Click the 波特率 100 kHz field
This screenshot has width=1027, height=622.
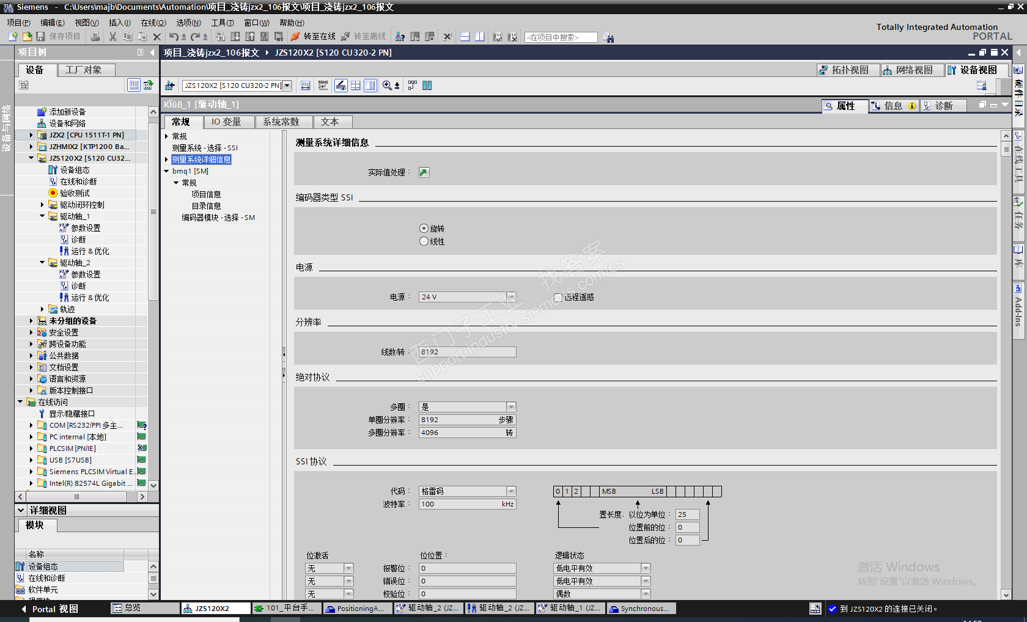[x=468, y=504]
